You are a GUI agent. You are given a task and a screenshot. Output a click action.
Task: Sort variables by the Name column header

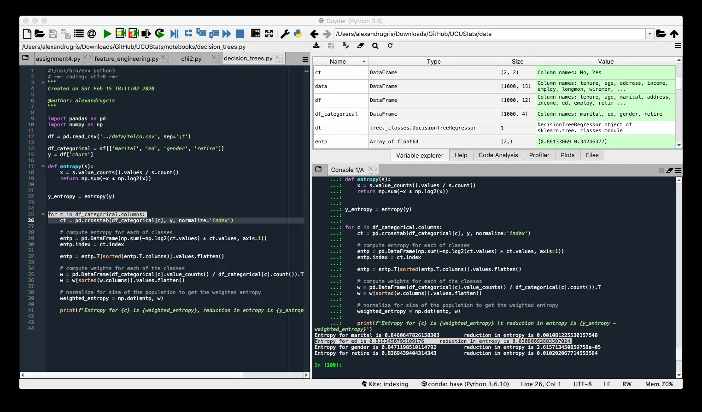coord(340,61)
